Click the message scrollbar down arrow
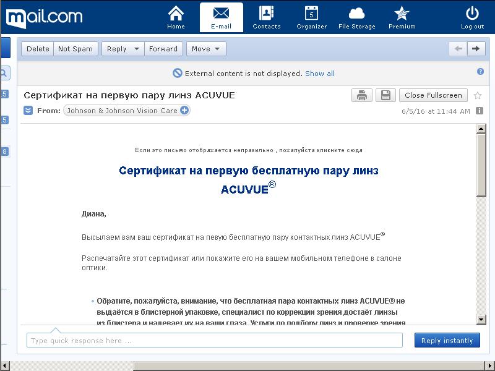 (x=481, y=319)
